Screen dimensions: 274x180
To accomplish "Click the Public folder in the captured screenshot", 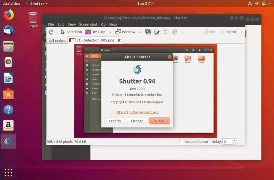I will coord(188,59).
